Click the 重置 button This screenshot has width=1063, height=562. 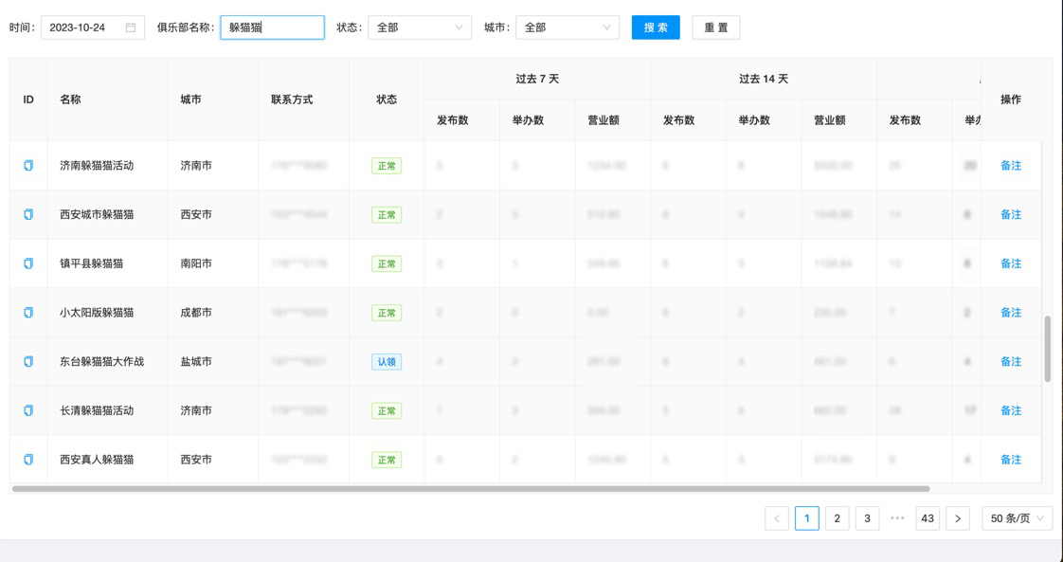pos(716,27)
